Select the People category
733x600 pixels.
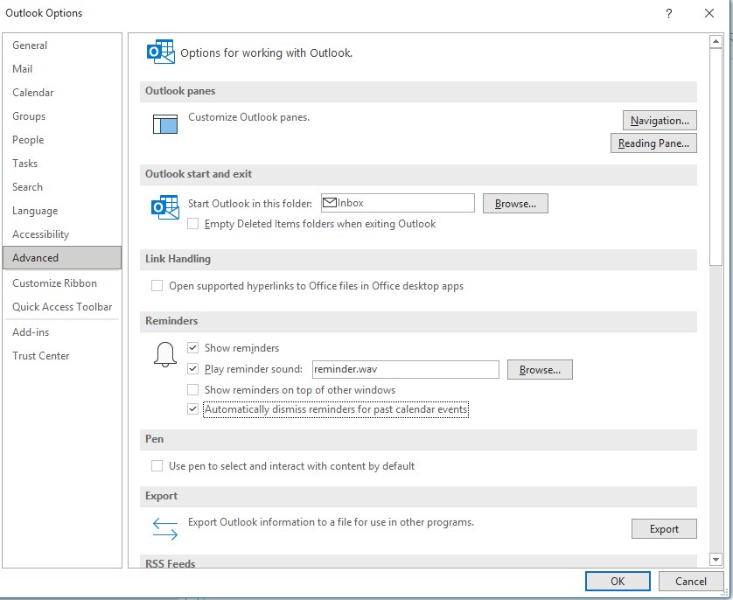tap(62, 140)
